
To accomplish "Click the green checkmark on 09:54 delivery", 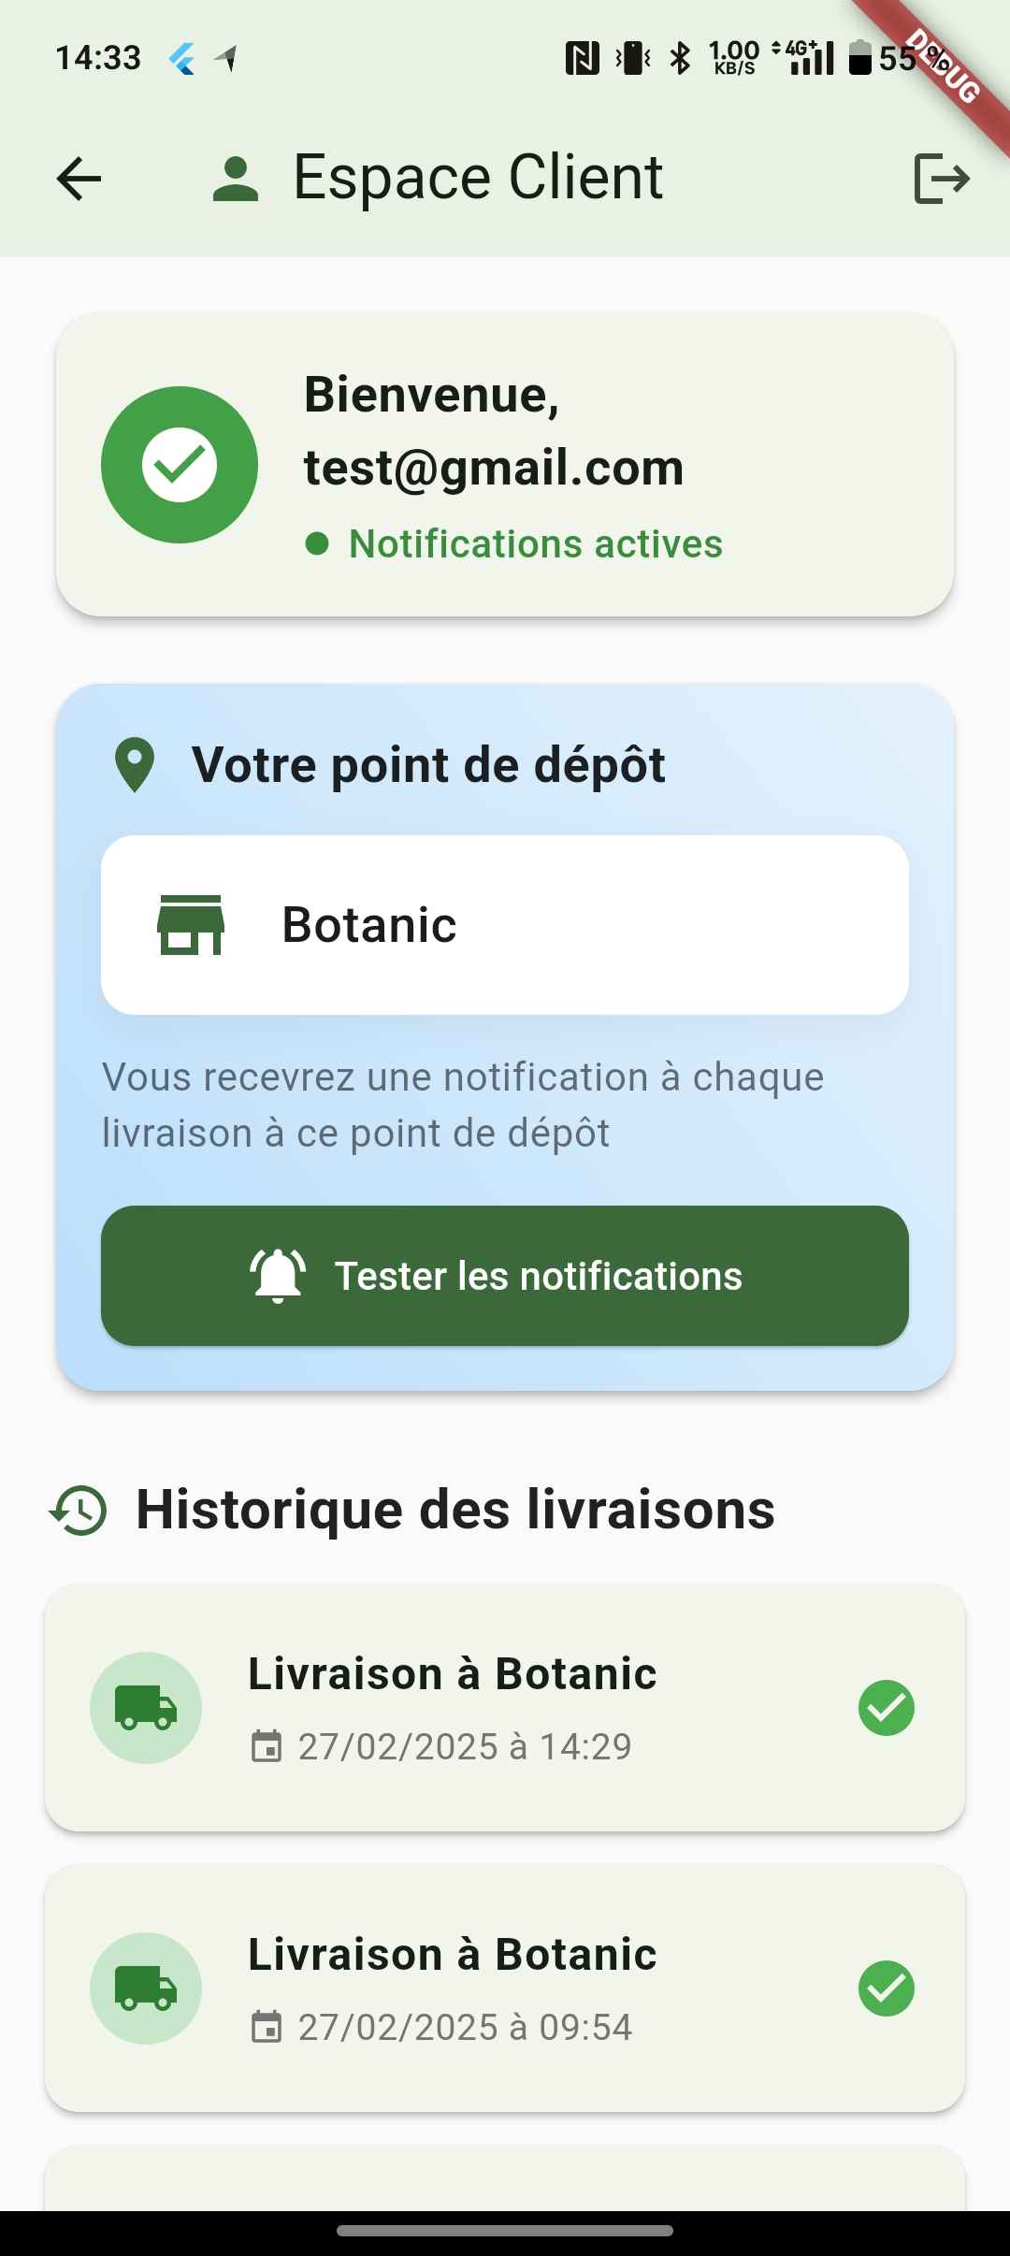I will (886, 1988).
